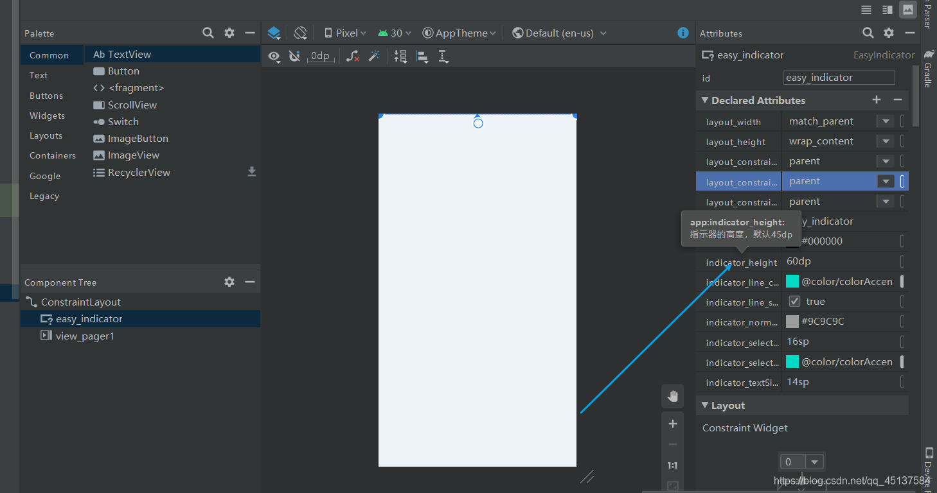
Task: Add declared attribute plus icon
Action: tap(877, 99)
